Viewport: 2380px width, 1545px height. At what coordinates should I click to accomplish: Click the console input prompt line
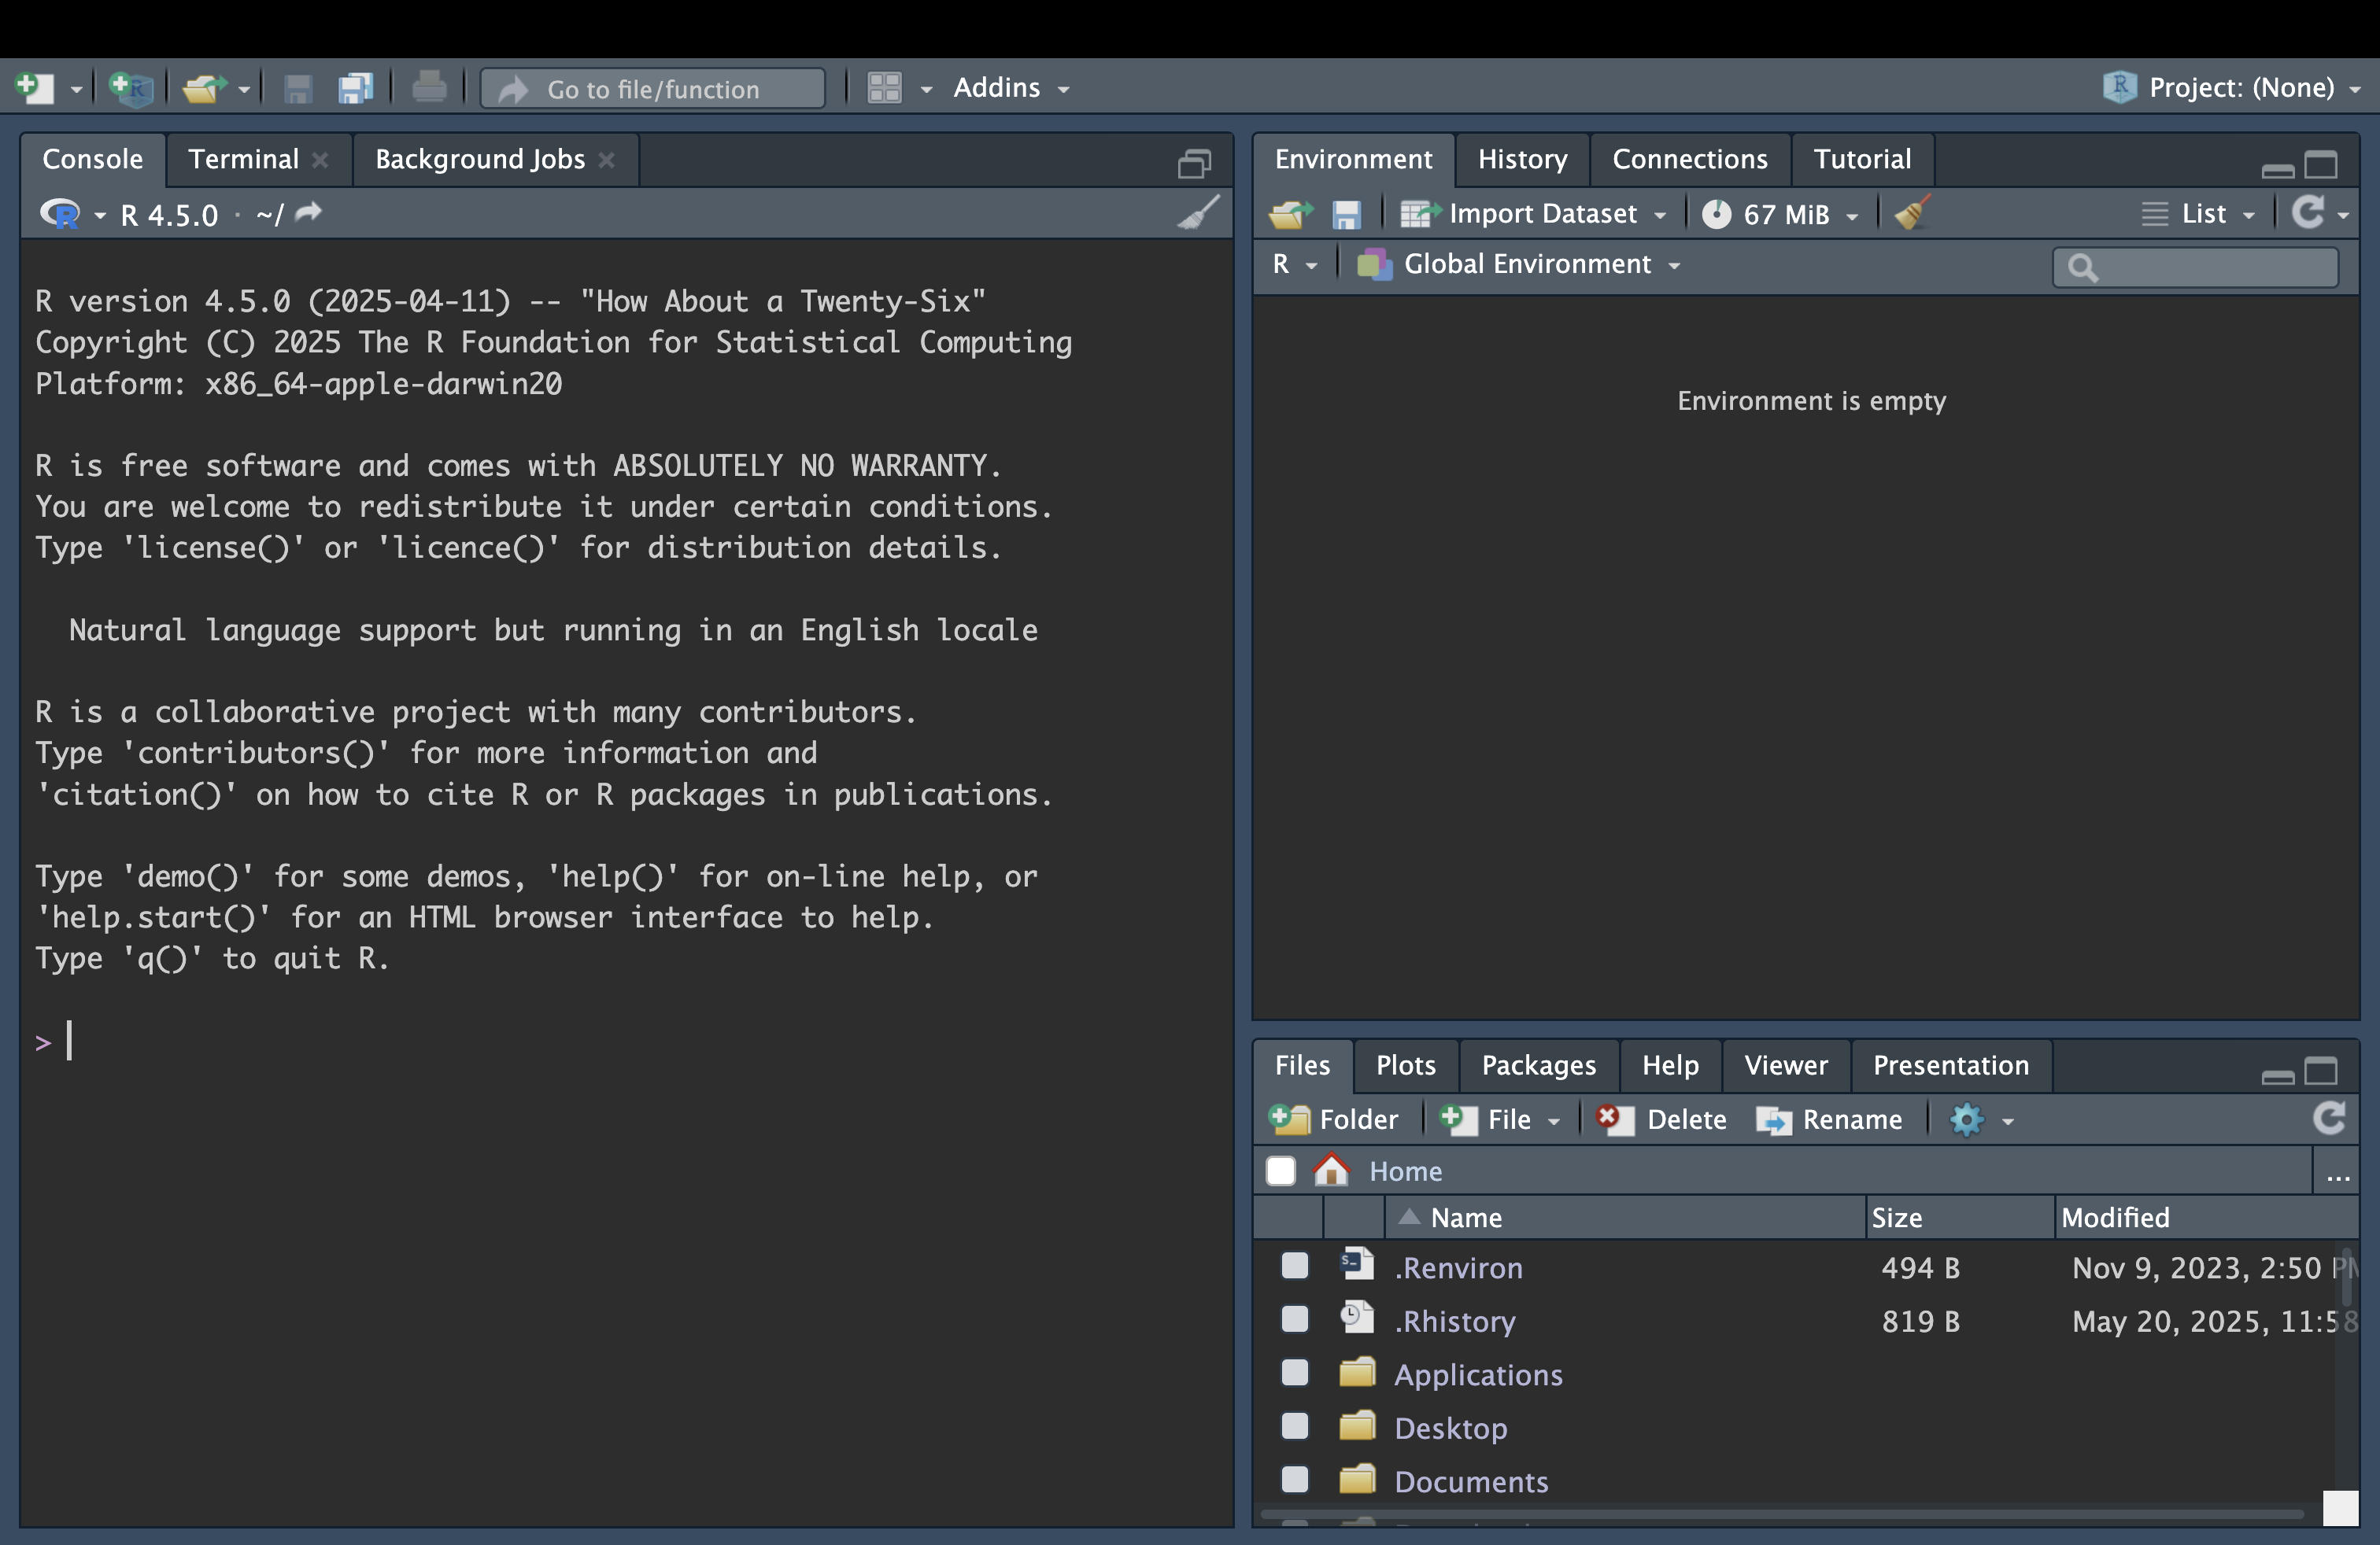626,1042
